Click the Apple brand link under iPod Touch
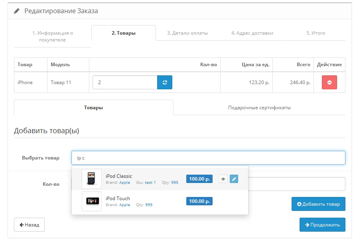The height and width of the screenshot is (242, 359). [x=124, y=205]
